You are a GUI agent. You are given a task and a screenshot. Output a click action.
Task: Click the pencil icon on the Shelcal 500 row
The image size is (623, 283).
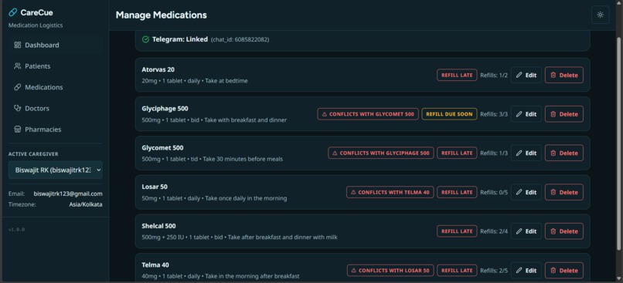coord(519,231)
